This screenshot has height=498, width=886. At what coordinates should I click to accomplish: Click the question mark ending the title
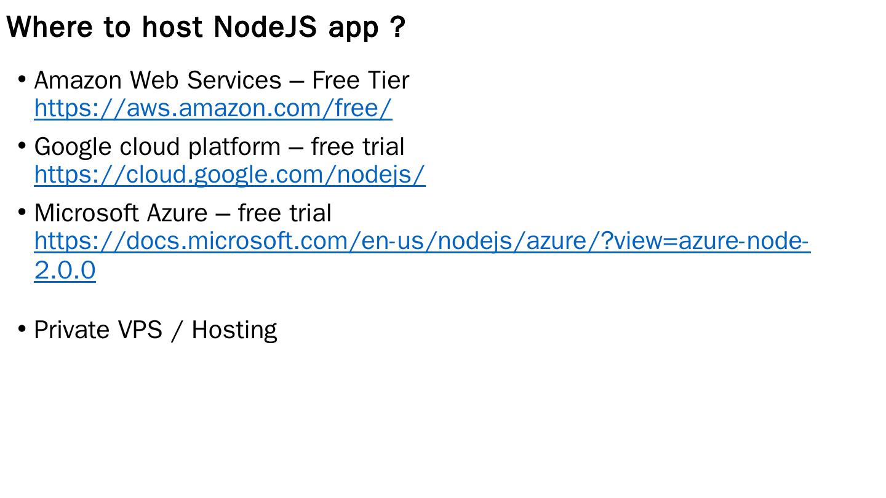(x=397, y=27)
